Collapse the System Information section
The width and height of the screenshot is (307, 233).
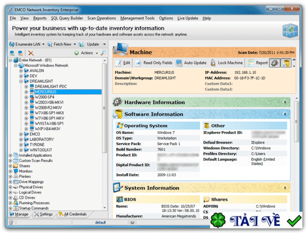[285, 188]
